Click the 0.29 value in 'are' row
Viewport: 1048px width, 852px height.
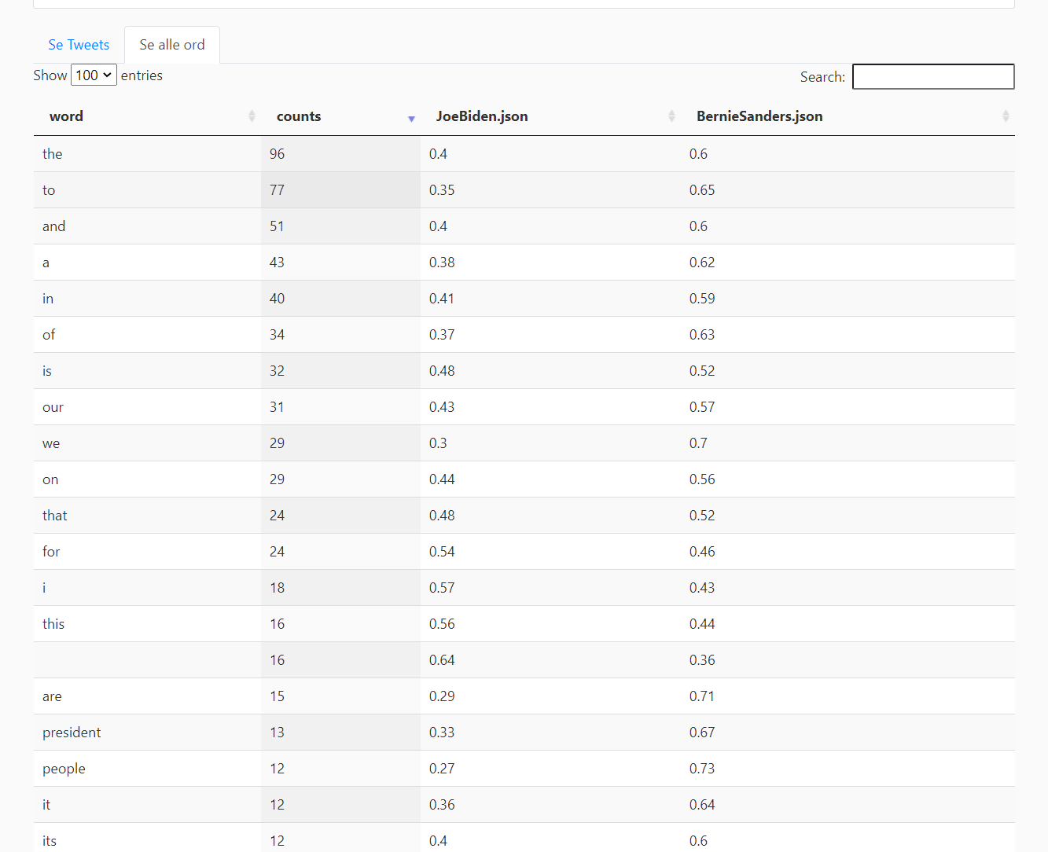click(442, 696)
